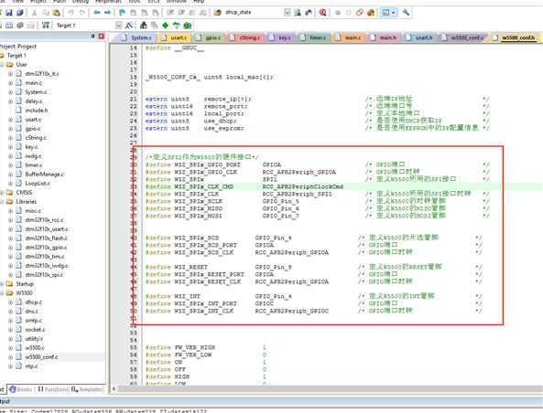Switch to the usart.h tab
Screen dimensions: 543x413
point(420,37)
